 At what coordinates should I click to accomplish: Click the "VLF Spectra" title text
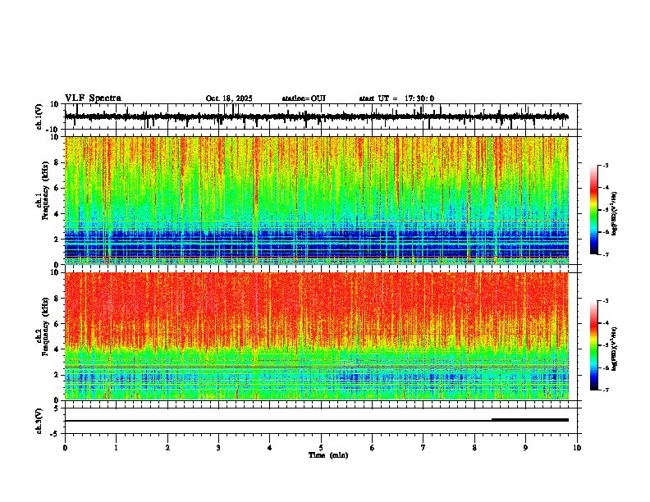(x=93, y=98)
